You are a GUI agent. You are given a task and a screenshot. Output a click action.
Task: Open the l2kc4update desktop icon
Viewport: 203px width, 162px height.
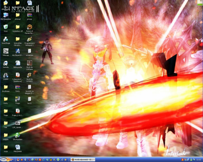point(18,135)
